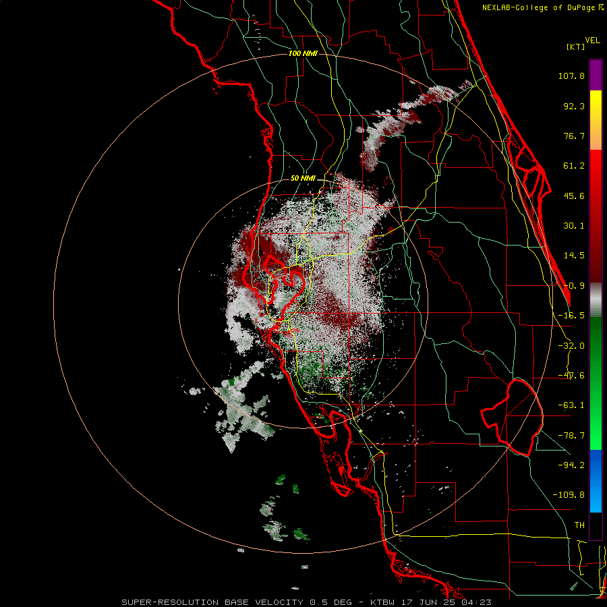Pick the green segment of the color bar
Screen dimensions: 607x607
click(596, 383)
